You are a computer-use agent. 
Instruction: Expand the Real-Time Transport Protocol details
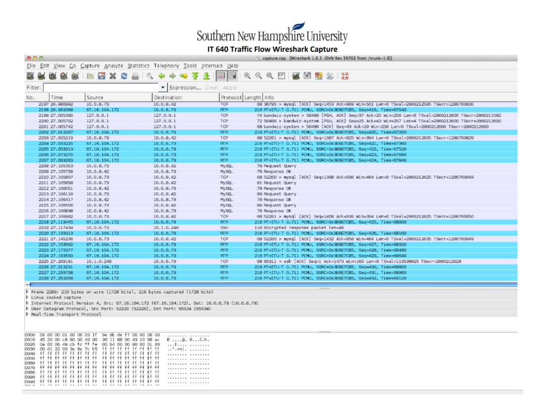[26, 315]
